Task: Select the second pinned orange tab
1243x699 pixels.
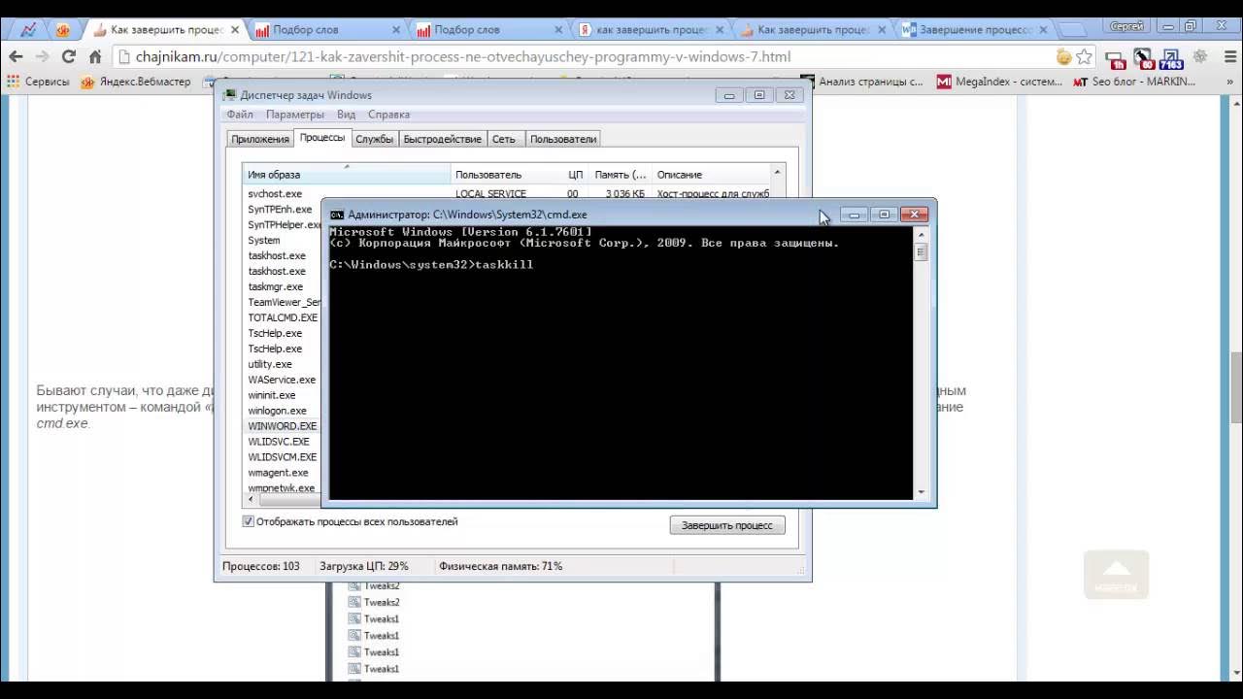Action: click(63, 30)
